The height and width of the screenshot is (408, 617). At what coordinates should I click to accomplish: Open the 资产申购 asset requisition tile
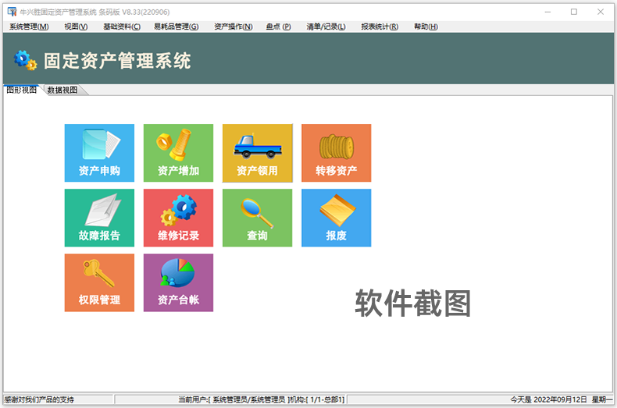(99, 153)
